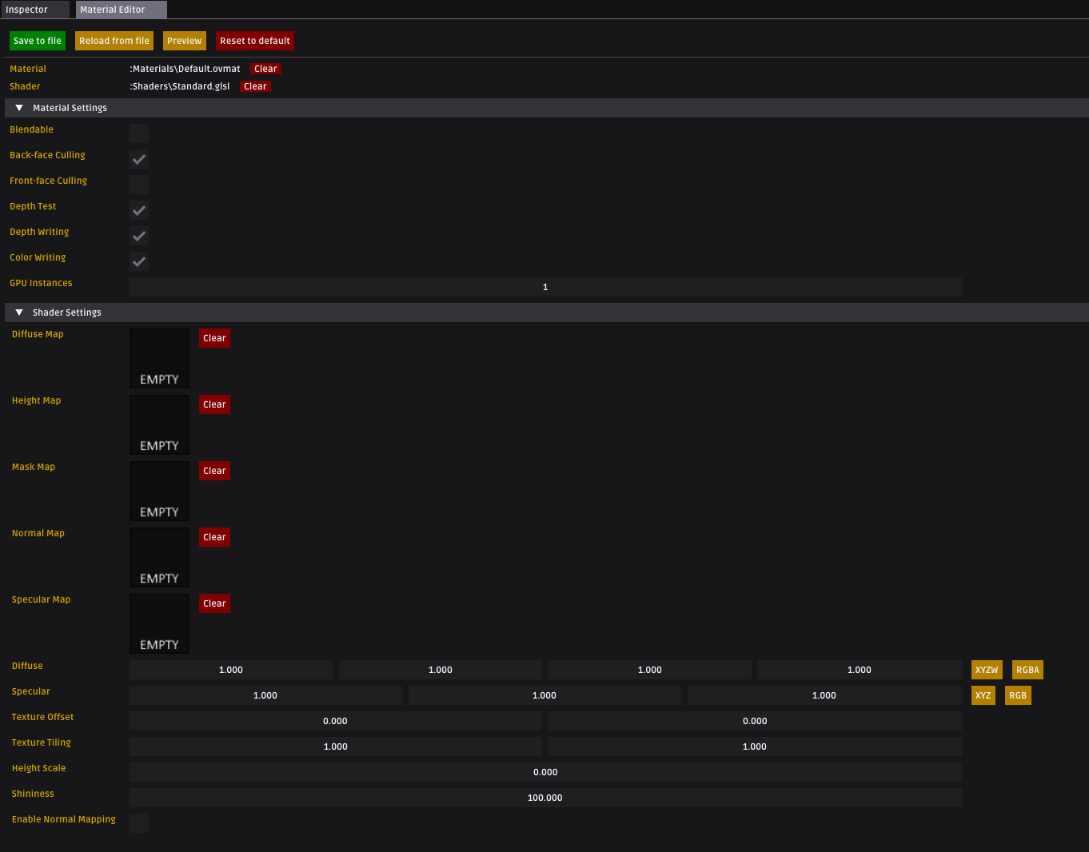Image resolution: width=1089 pixels, height=852 pixels.
Task: Select Specular second component field
Action: click(x=544, y=695)
